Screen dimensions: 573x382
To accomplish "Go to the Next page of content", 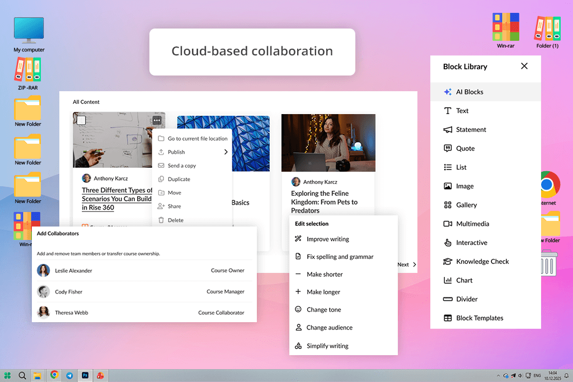I will pyautogui.click(x=407, y=265).
